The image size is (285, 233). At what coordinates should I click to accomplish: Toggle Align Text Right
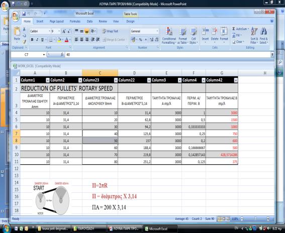[x=86, y=39]
